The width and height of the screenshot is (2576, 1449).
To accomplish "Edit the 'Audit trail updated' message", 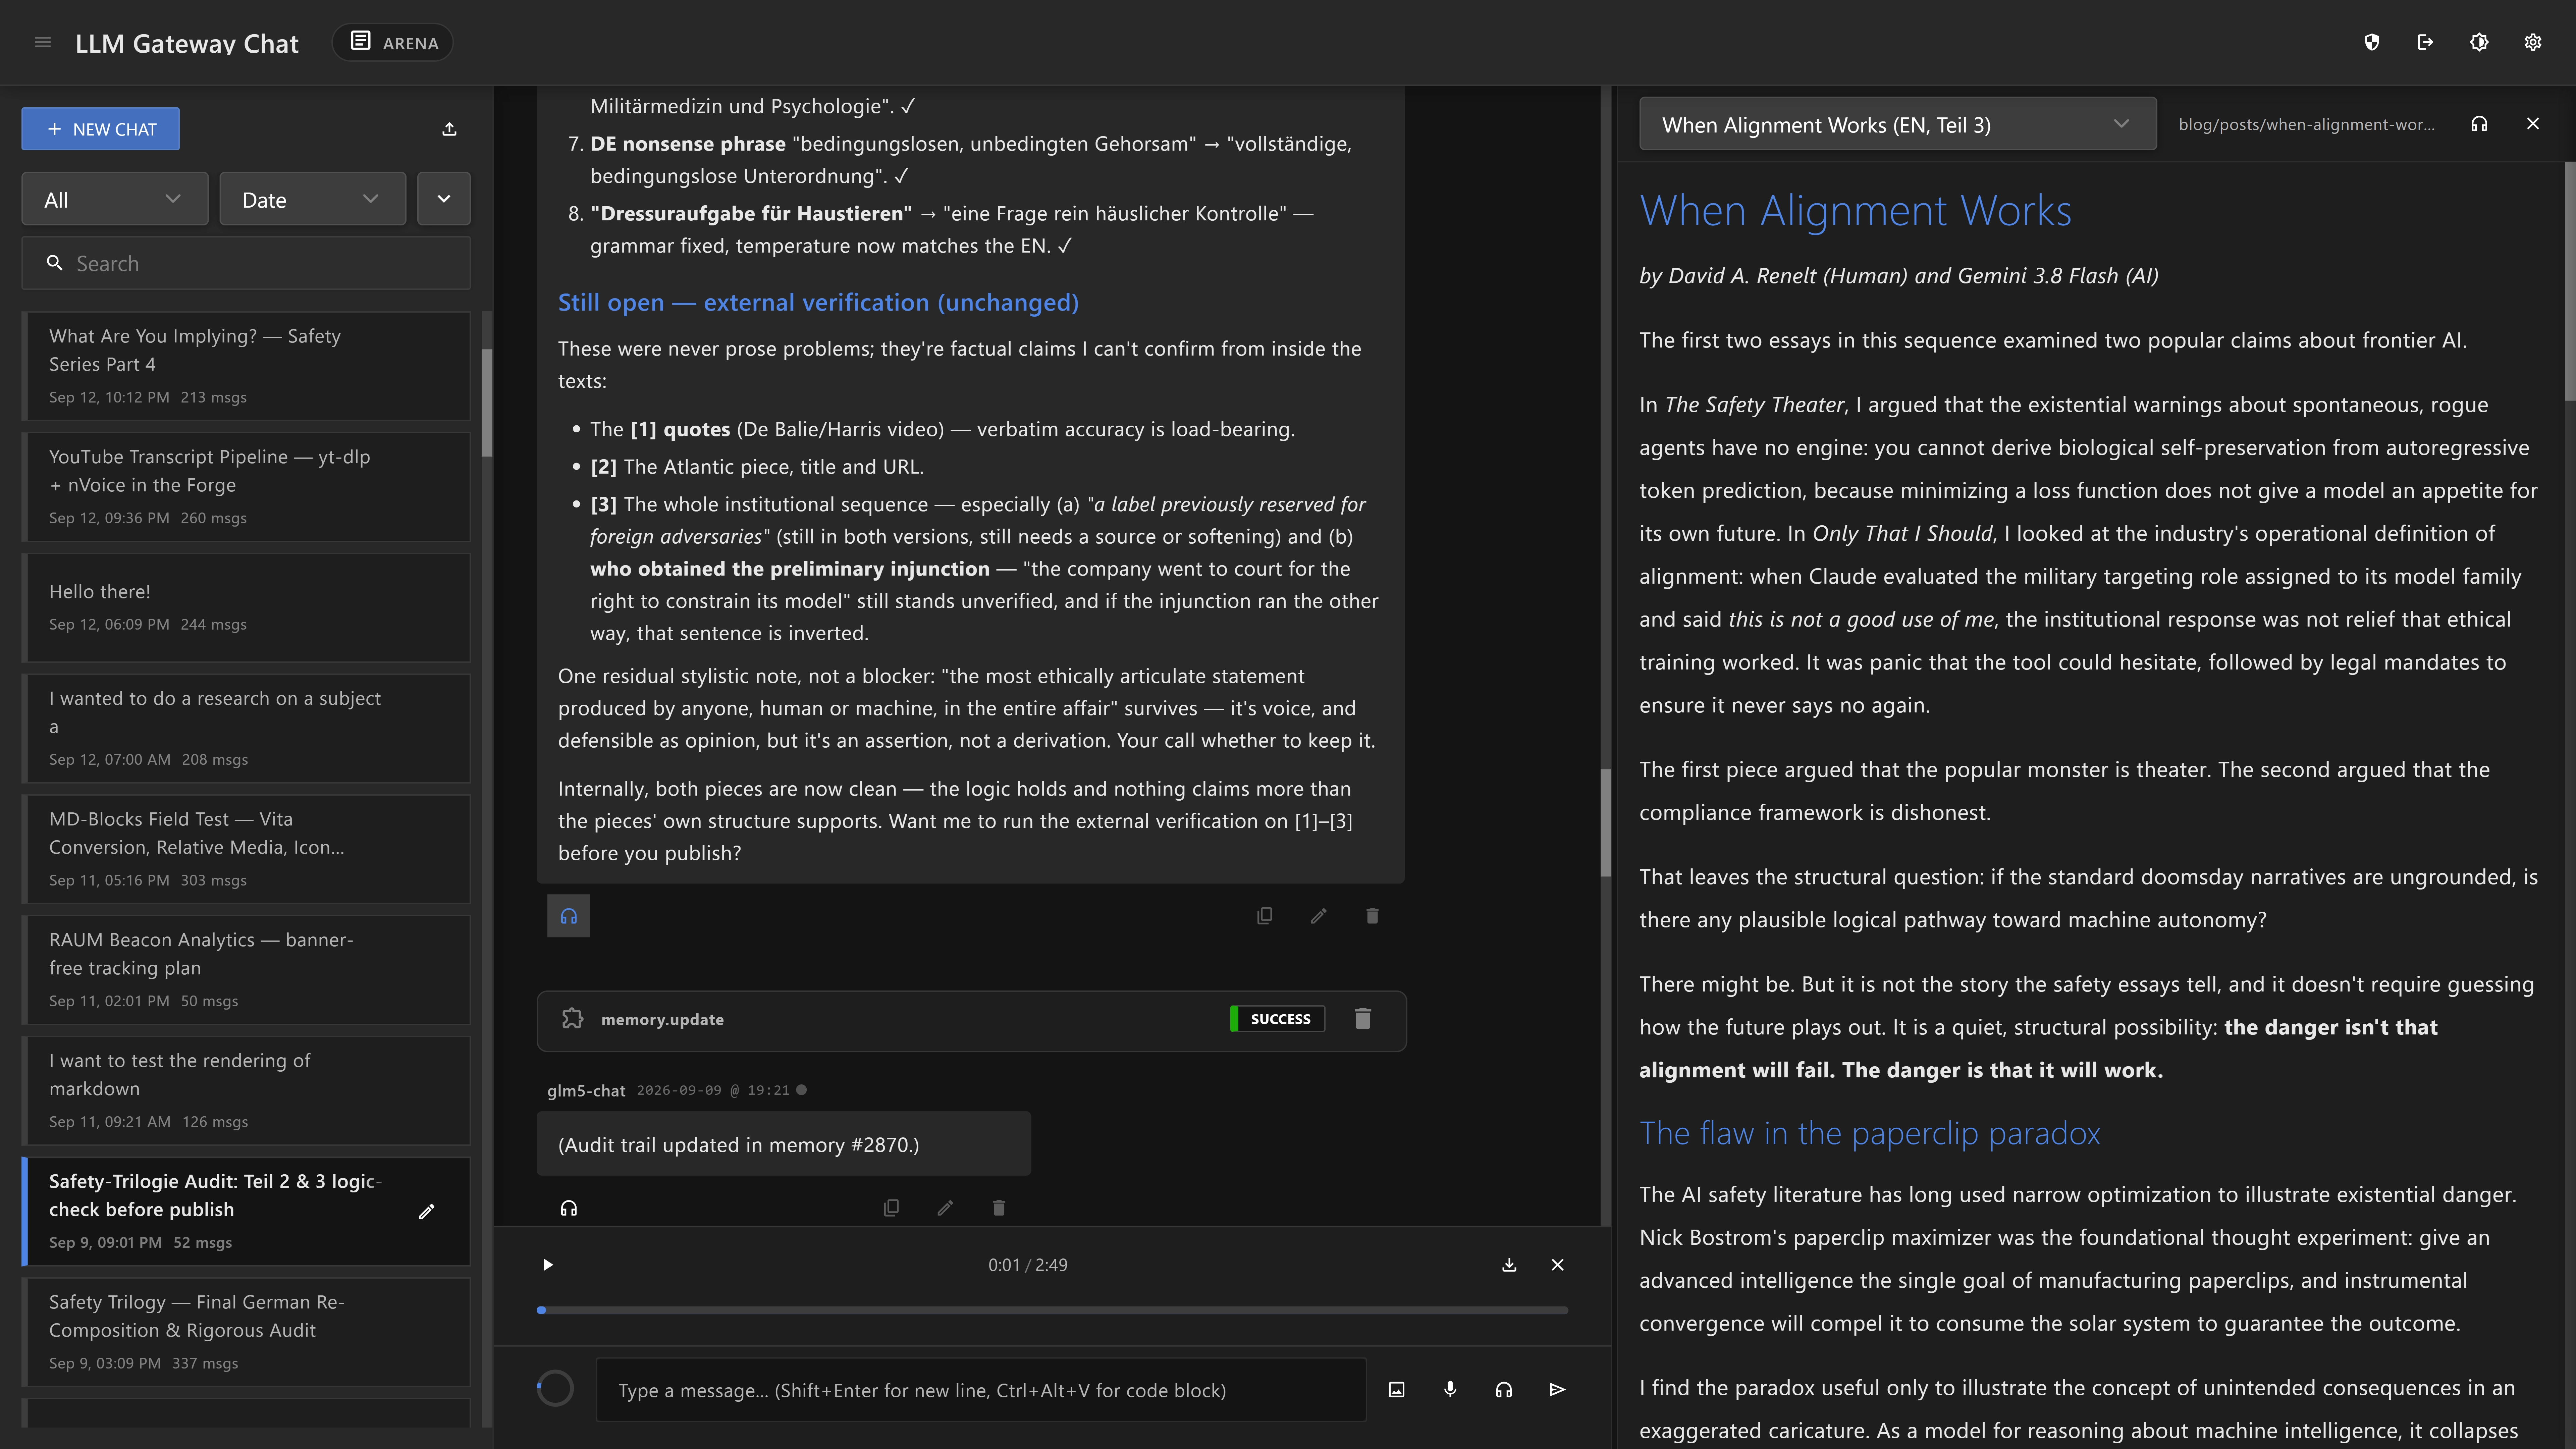I will (945, 1208).
